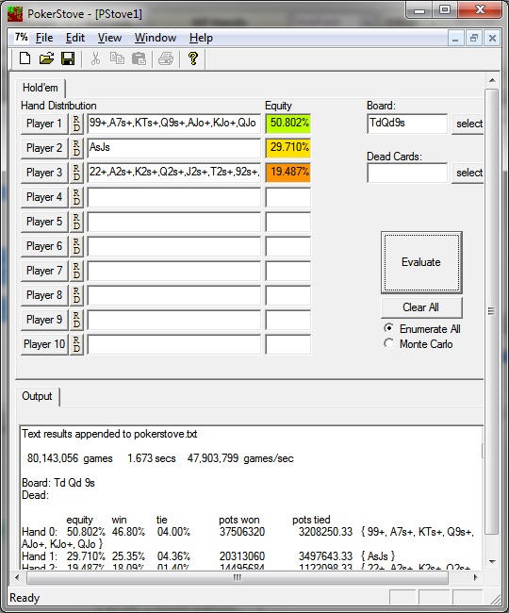509x613 pixels.
Task: Click the vertical scrollbar up arrow
Action: tap(492, 80)
